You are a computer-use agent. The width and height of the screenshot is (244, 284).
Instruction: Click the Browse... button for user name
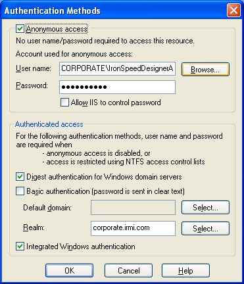(205, 70)
